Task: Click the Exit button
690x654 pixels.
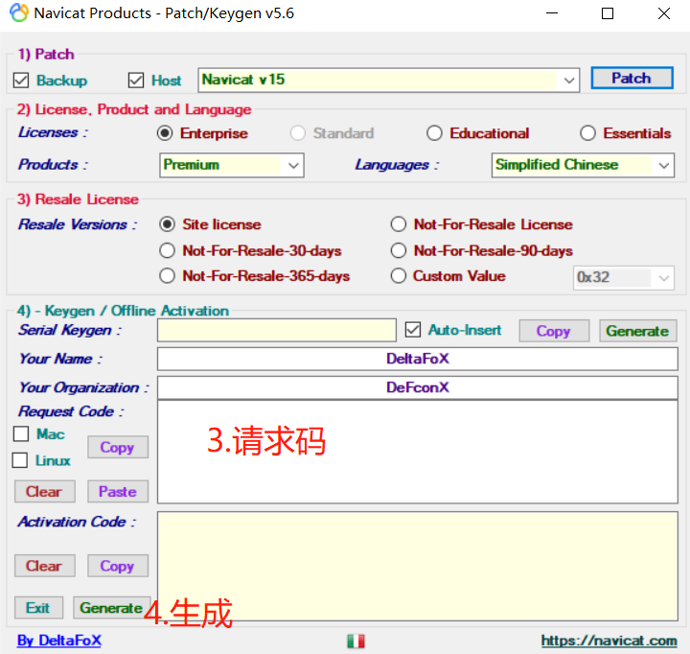Action: [38, 608]
